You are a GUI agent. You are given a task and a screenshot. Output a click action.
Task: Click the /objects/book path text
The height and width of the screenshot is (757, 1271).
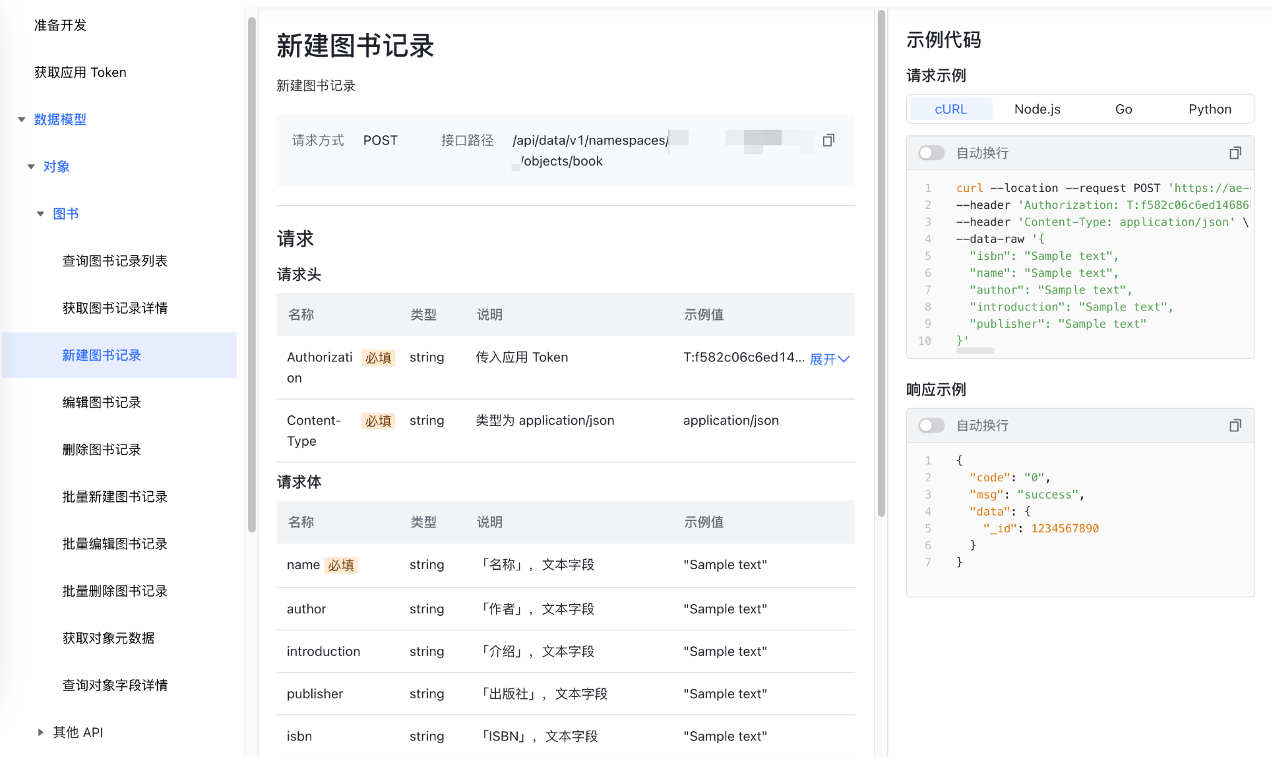point(561,161)
